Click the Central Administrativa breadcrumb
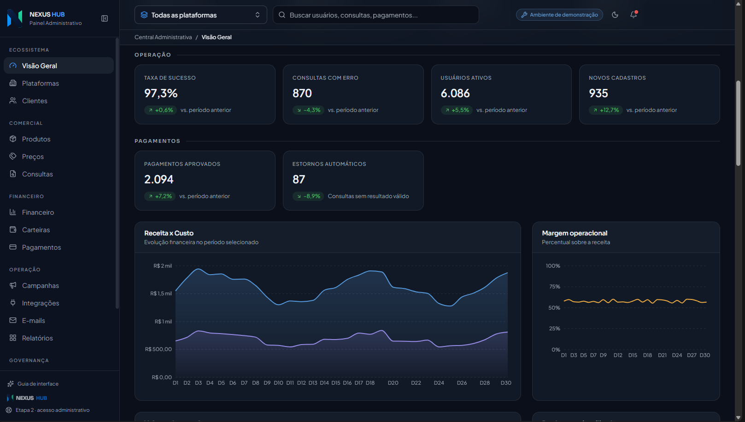The width and height of the screenshot is (745, 422). [x=163, y=37]
